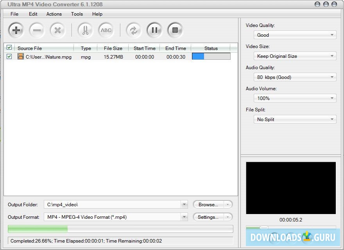Click the arrow beside the Settings button

click(228, 217)
